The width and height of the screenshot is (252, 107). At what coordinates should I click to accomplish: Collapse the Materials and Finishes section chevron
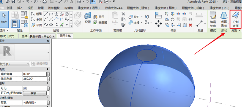coord(48,98)
